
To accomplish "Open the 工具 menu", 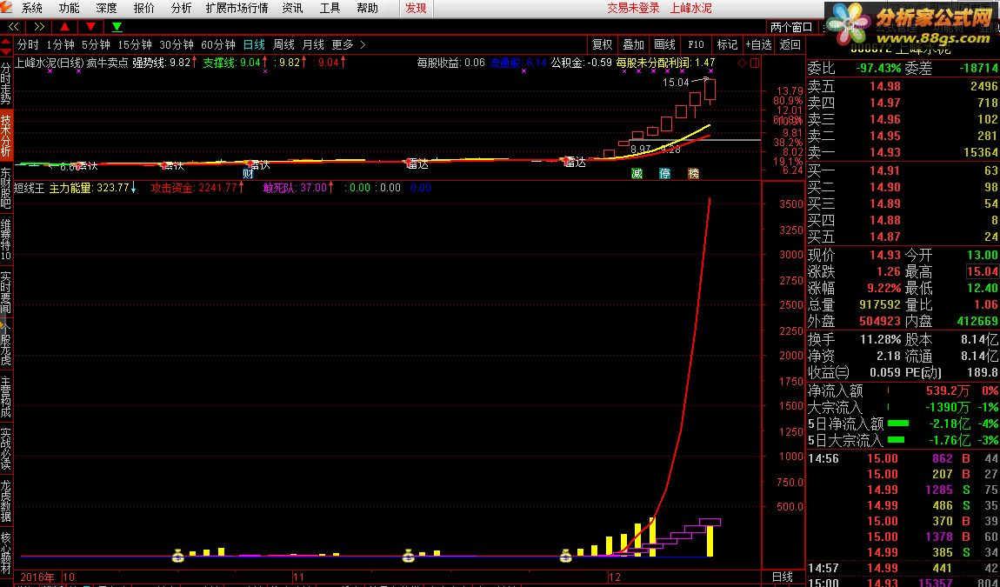I will coord(330,9).
